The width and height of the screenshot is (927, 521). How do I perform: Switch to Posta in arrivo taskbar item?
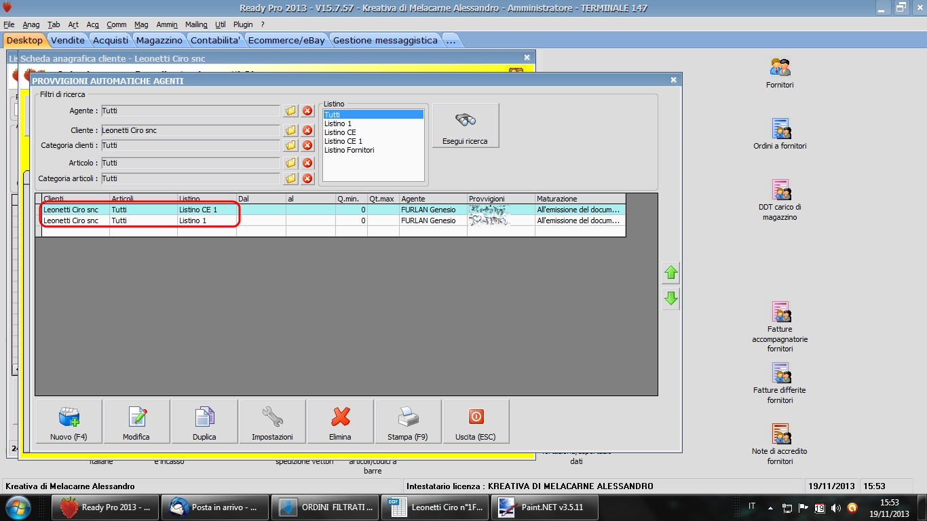[x=214, y=507]
